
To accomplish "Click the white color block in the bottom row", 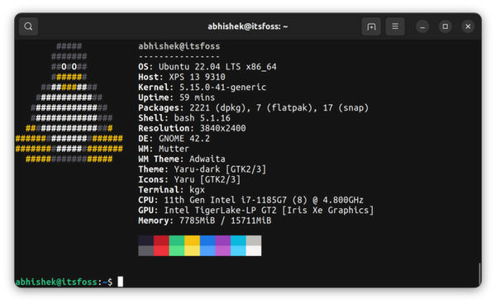I will point(254,251).
